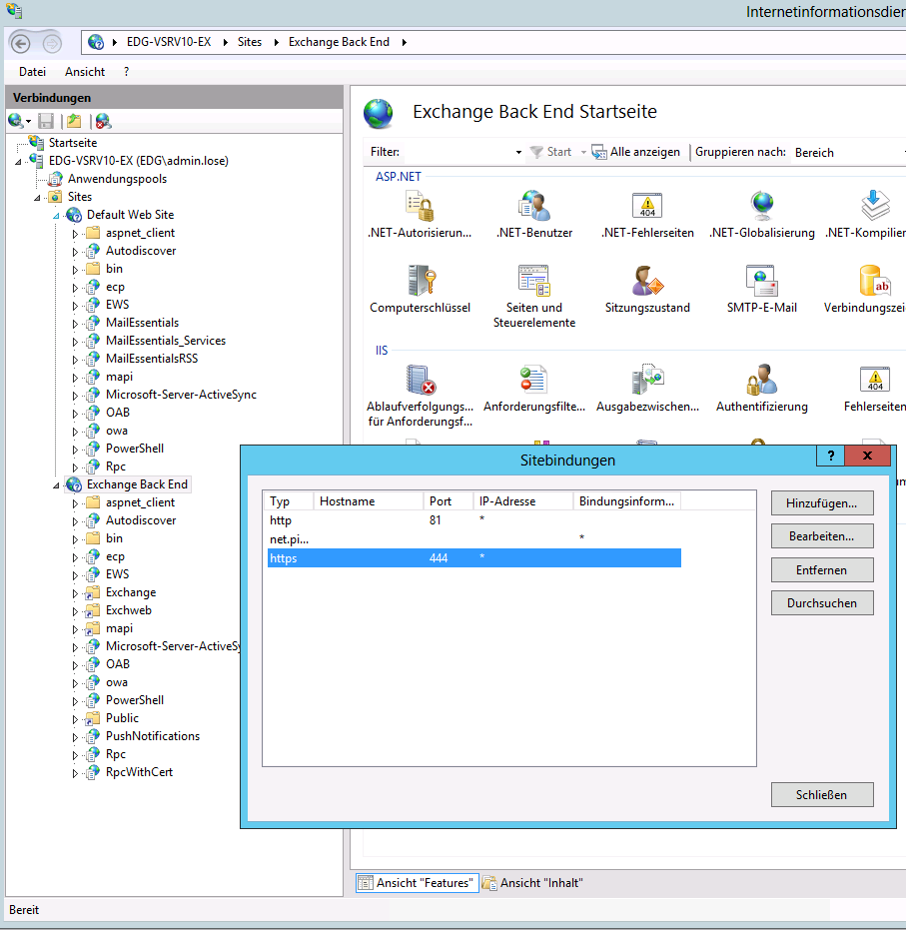Viewport: 906px width, 930px height.
Task: Collapse the Default Web Site node
Action: [x=56, y=216]
